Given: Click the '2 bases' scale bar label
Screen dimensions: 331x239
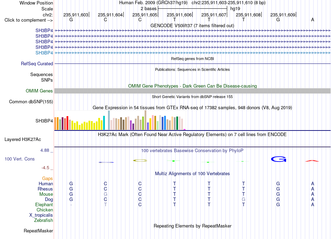Looking at the screenshot, I should [x=149, y=9].
